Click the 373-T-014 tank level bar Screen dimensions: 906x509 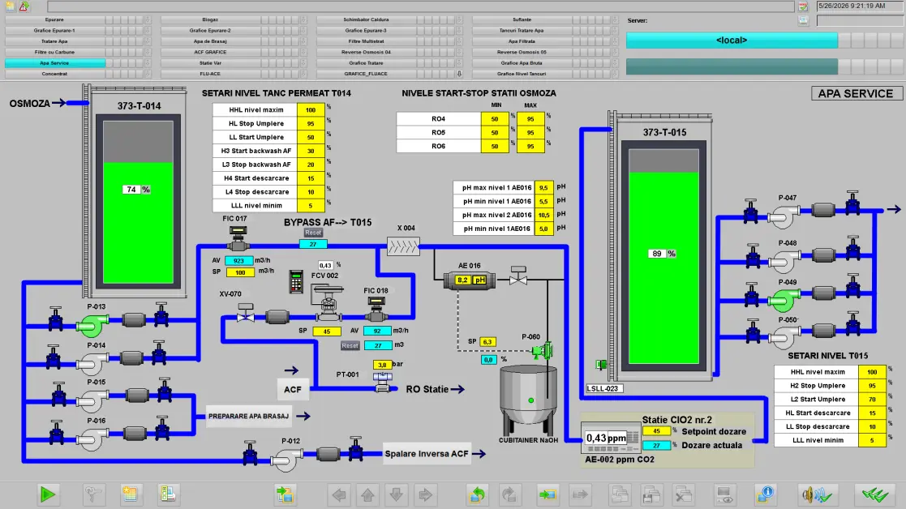click(138, 202)
